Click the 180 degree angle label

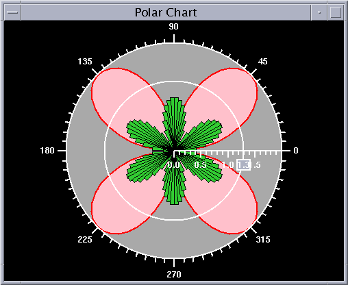[47, 151]
